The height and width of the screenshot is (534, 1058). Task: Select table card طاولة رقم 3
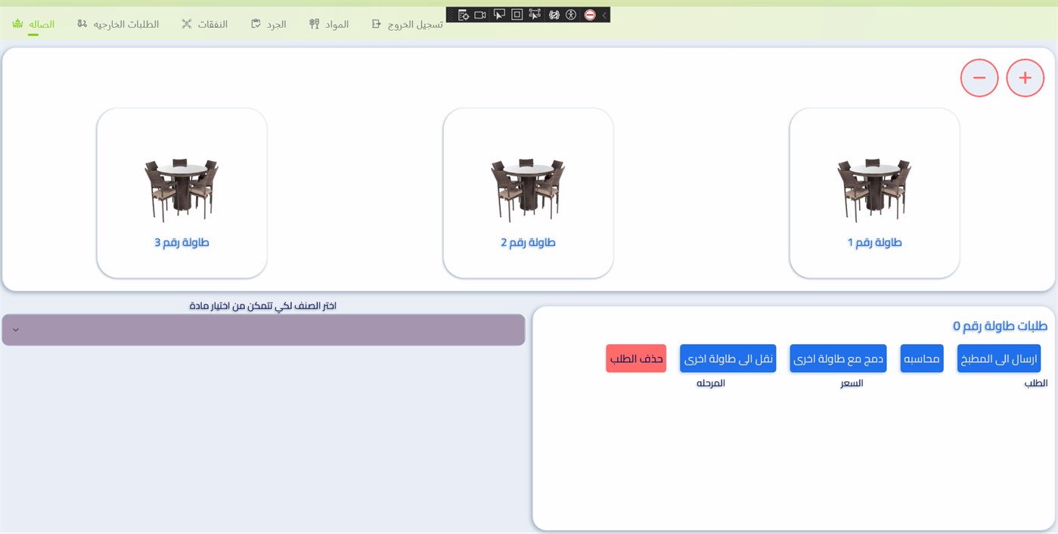coord(182,193)
